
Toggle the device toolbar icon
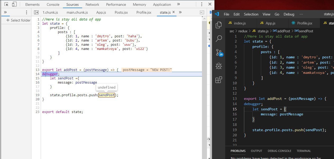pos(15,4)
